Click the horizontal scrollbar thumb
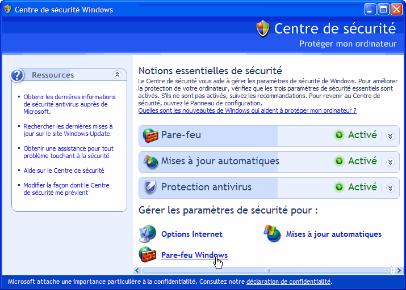 coord(267,270)
